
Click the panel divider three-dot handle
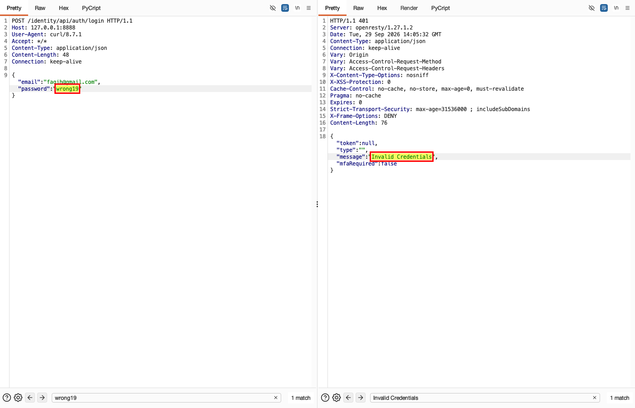pyautogui.click(x=317, y=204)
